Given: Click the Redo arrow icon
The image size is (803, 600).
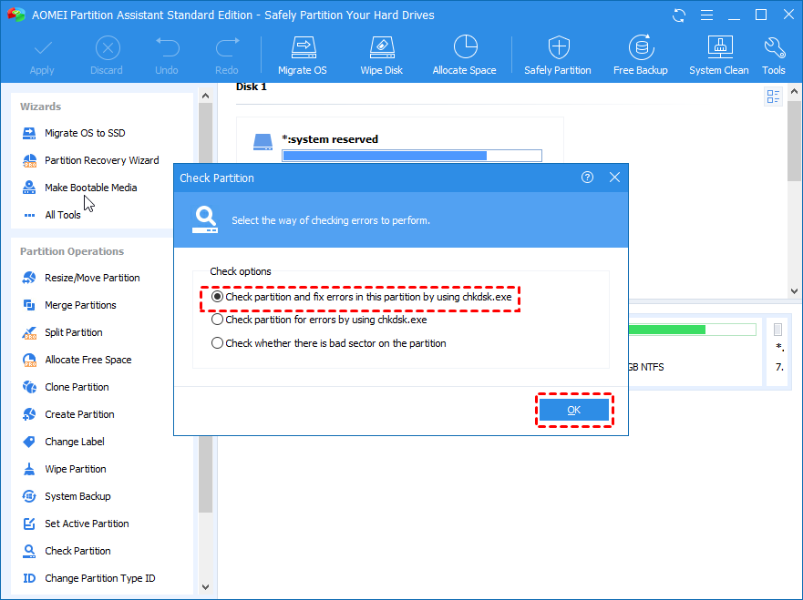Looking at the screenshot, I should (x=227, y=48).
